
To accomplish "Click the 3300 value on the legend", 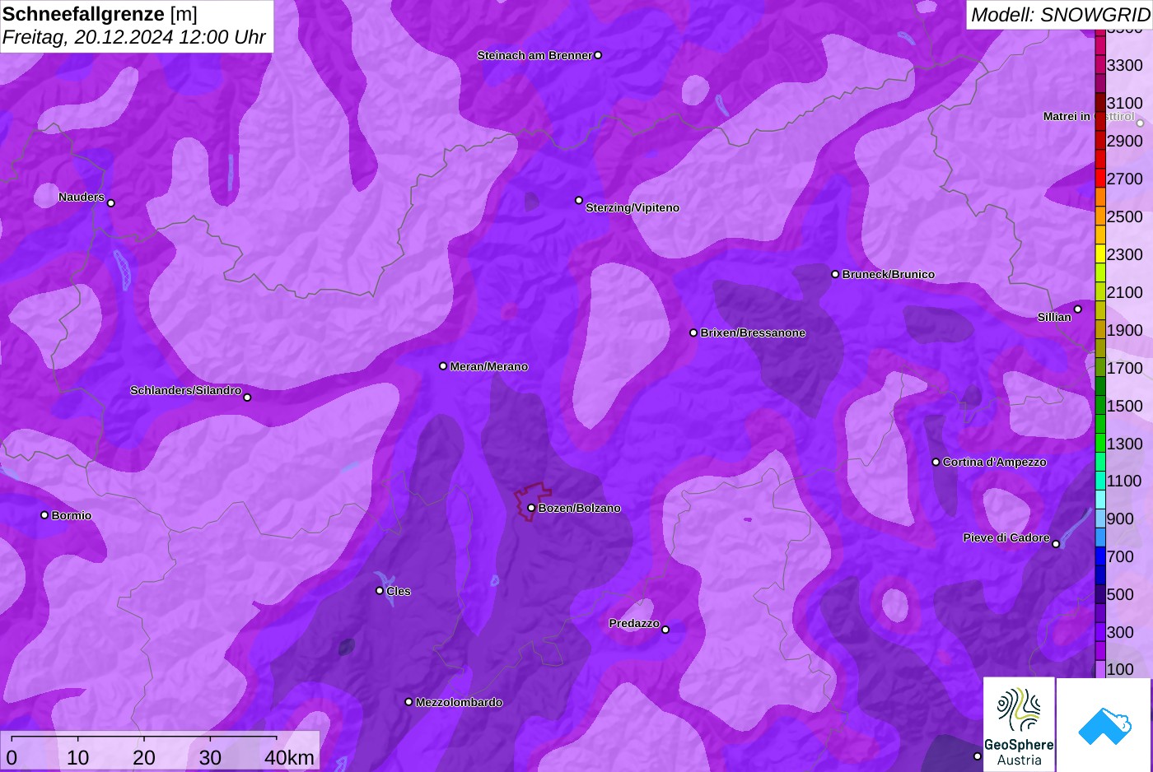I will (x=1125, y=65).
